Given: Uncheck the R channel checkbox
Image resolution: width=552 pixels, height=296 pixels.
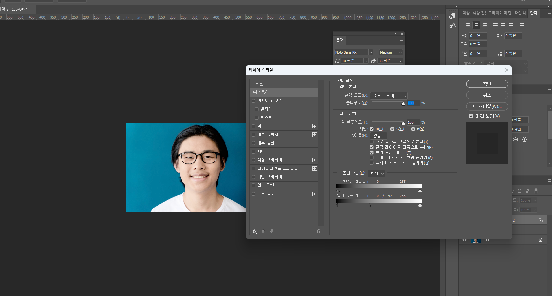Looking at the screenshot, I should pos(372,129).
